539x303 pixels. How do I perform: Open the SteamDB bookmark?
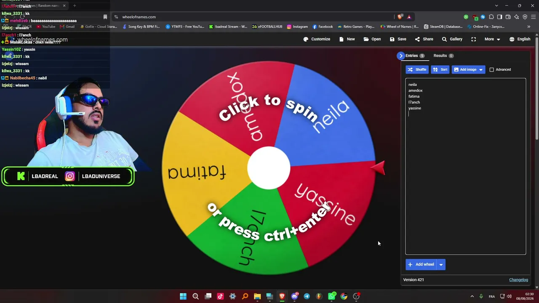point(443,27)
